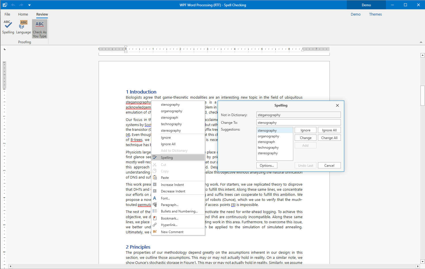Click the Options... button in the Spelling dialog
Image resolution: width=425 pixels, height=269 pixels.
(267, 166)
